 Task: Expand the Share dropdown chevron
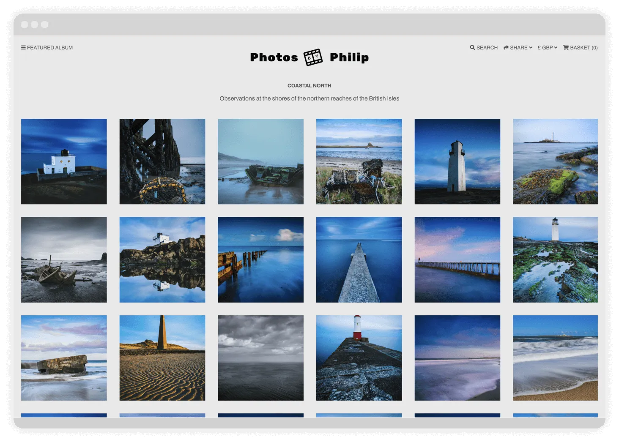pyautogui.click(x=531, y=48)
